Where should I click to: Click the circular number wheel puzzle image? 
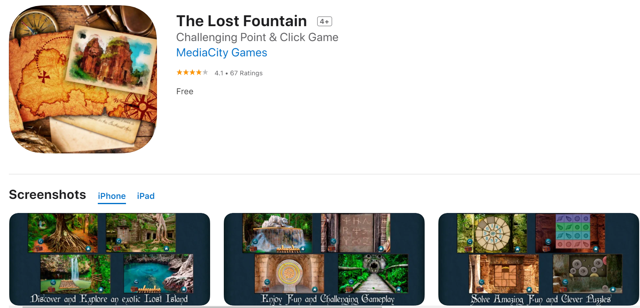coord(492,233)
